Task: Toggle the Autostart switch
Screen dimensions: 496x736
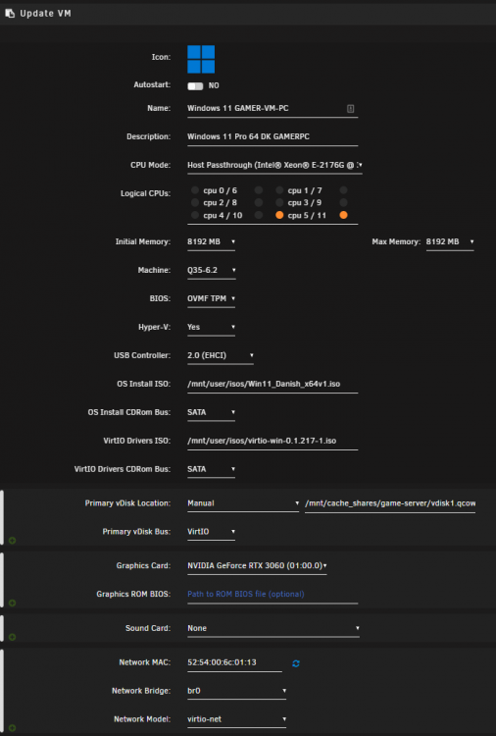Action: (195, 86)
